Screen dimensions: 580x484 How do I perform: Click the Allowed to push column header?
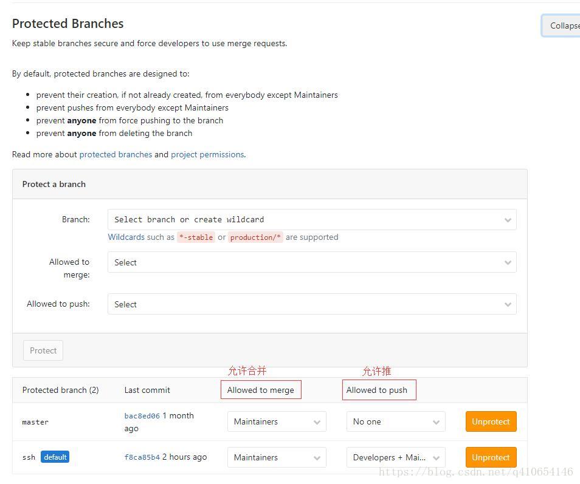tap(377, 390)
